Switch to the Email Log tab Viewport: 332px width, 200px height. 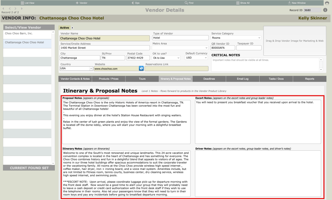pos(243,79)
